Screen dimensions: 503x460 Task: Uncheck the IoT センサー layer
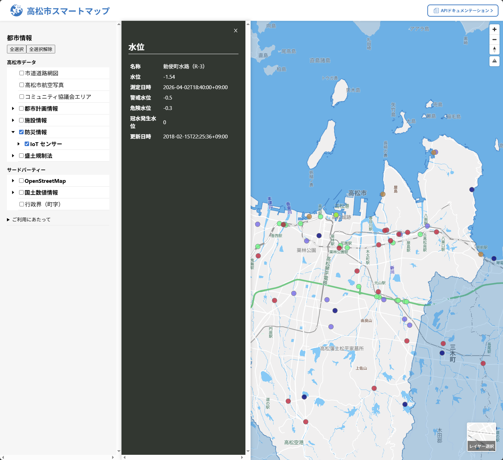coord(27,144)
